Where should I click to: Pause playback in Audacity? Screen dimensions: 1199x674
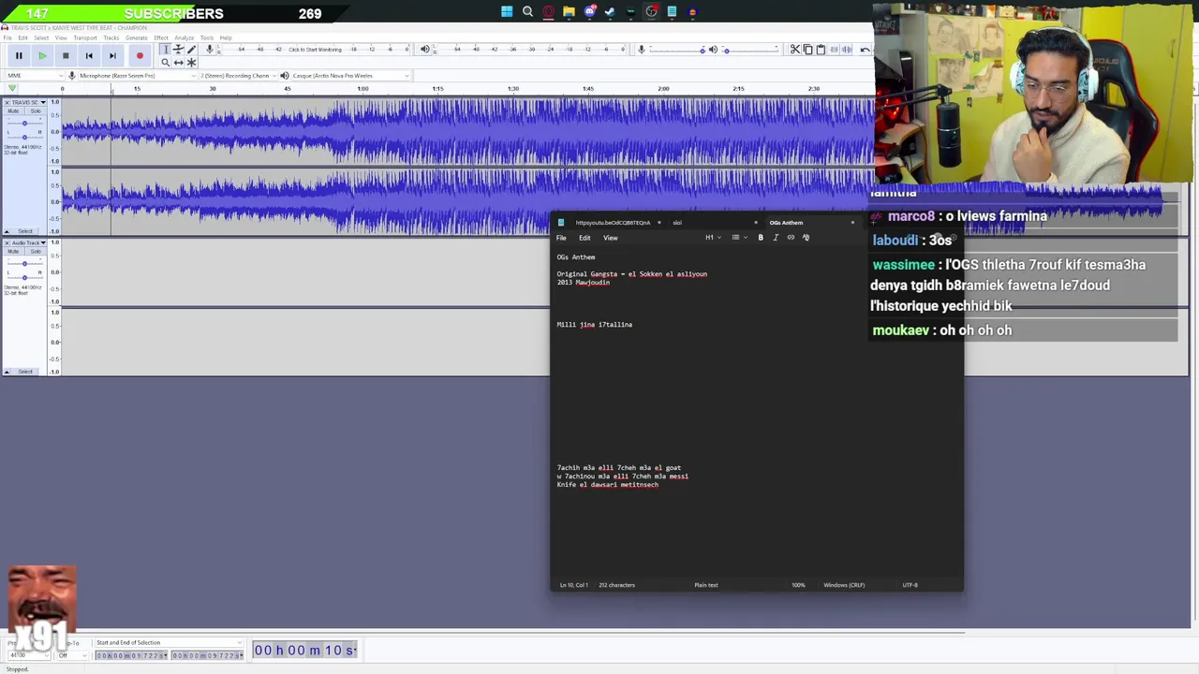19,56
